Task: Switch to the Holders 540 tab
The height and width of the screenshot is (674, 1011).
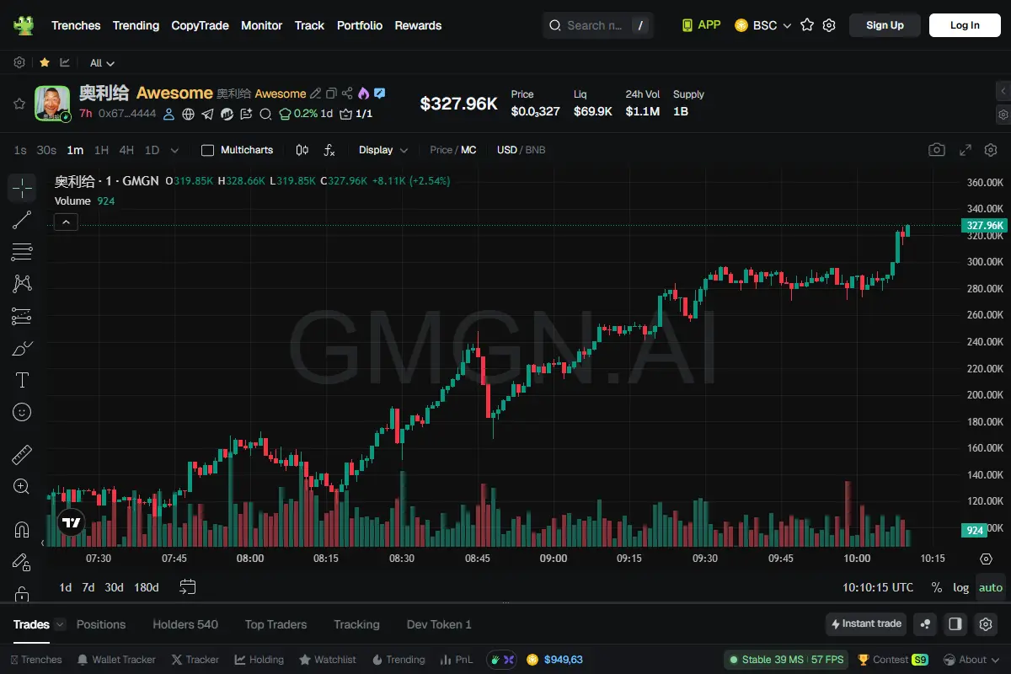Action: tap(185, 624)
